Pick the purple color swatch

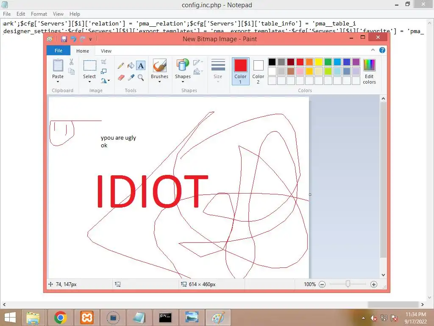click(x=356, y=62)
